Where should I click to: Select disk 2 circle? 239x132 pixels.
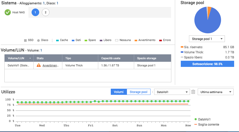tap(46, 12)
